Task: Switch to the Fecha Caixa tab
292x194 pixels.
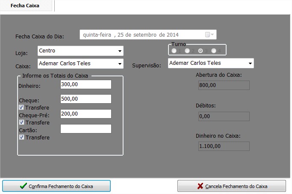Action: pos(27,6)
